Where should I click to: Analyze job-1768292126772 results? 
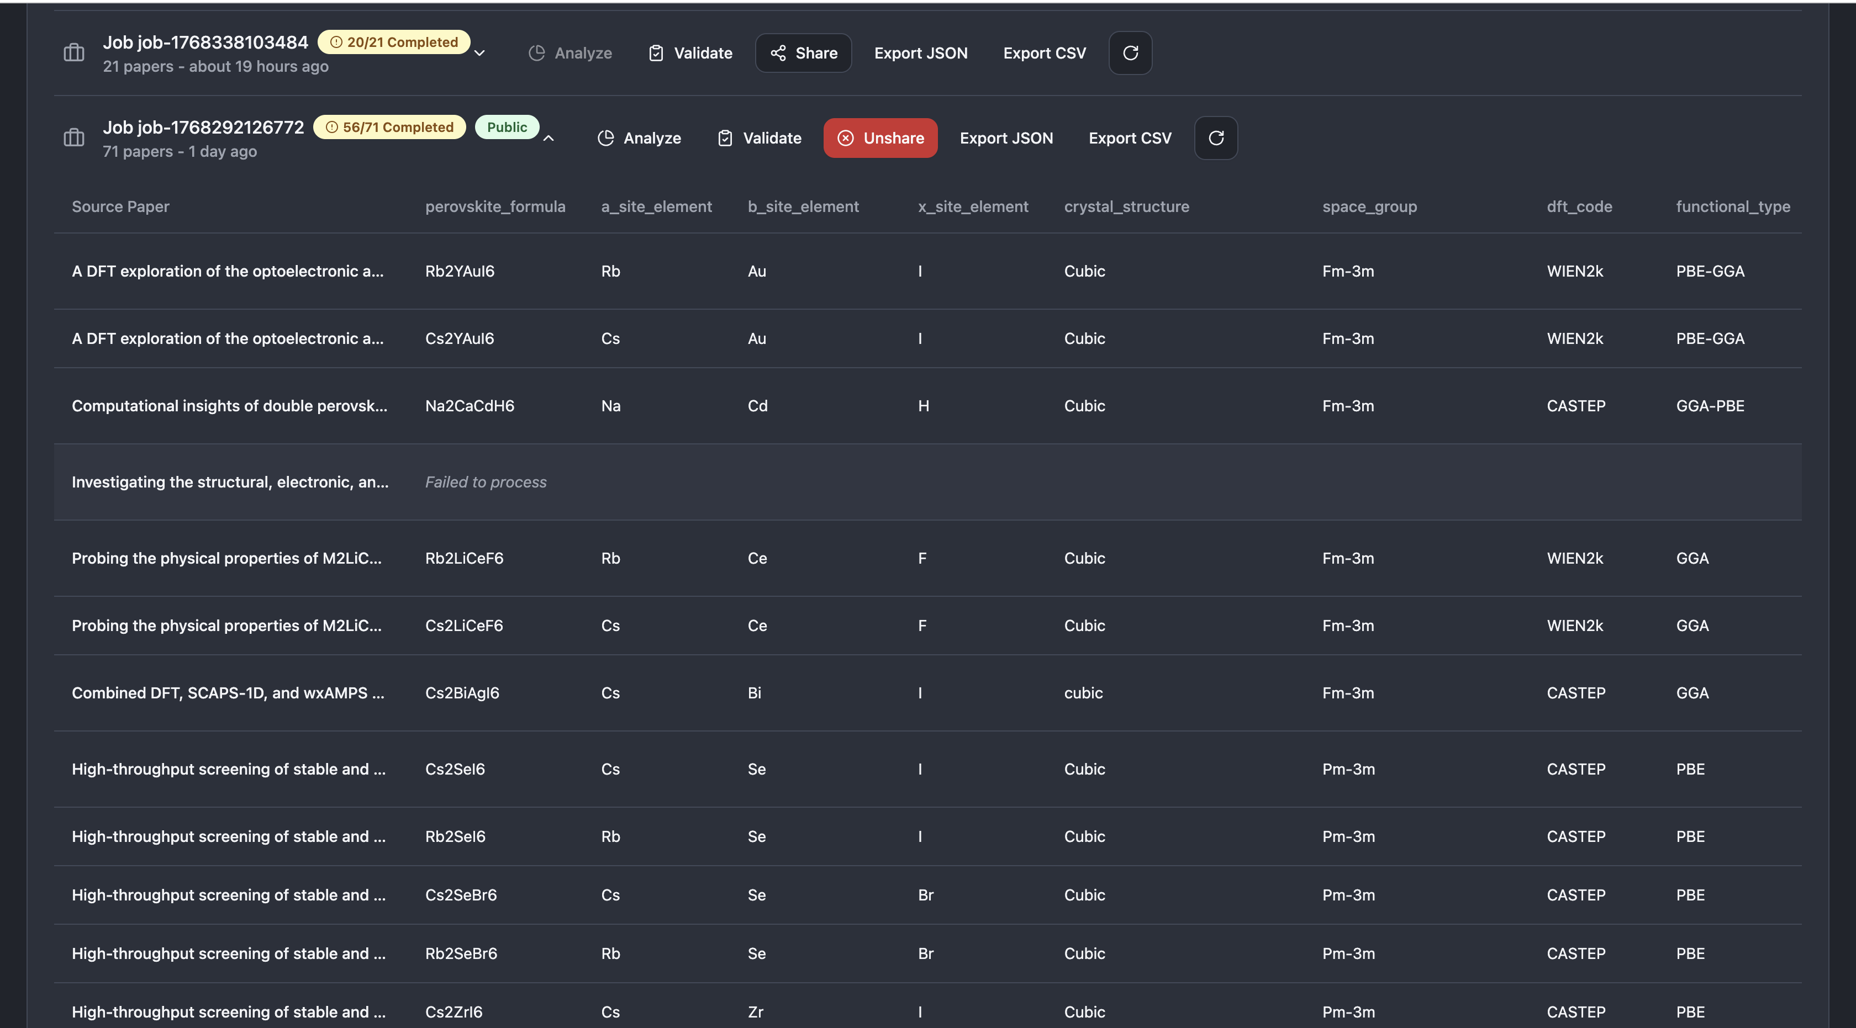pos(639,137)
